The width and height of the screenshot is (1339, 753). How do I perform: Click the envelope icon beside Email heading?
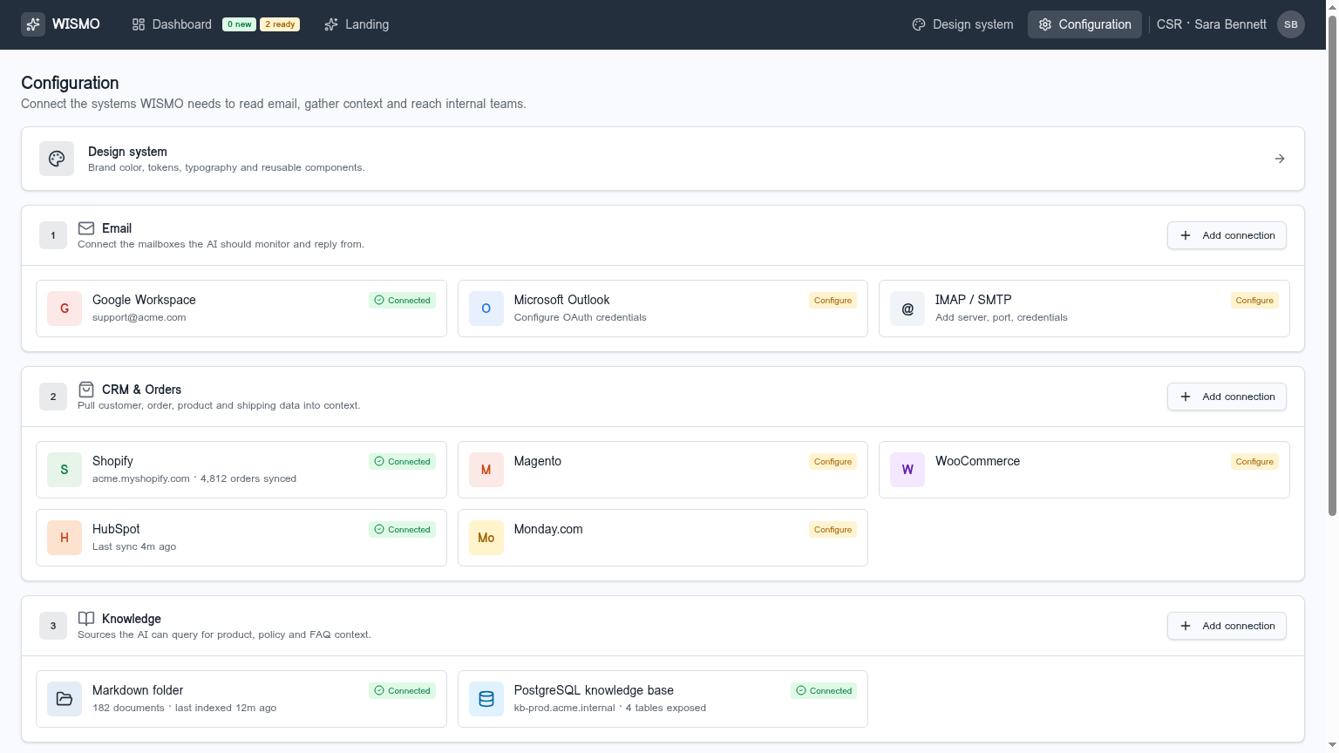coord(86,228)
